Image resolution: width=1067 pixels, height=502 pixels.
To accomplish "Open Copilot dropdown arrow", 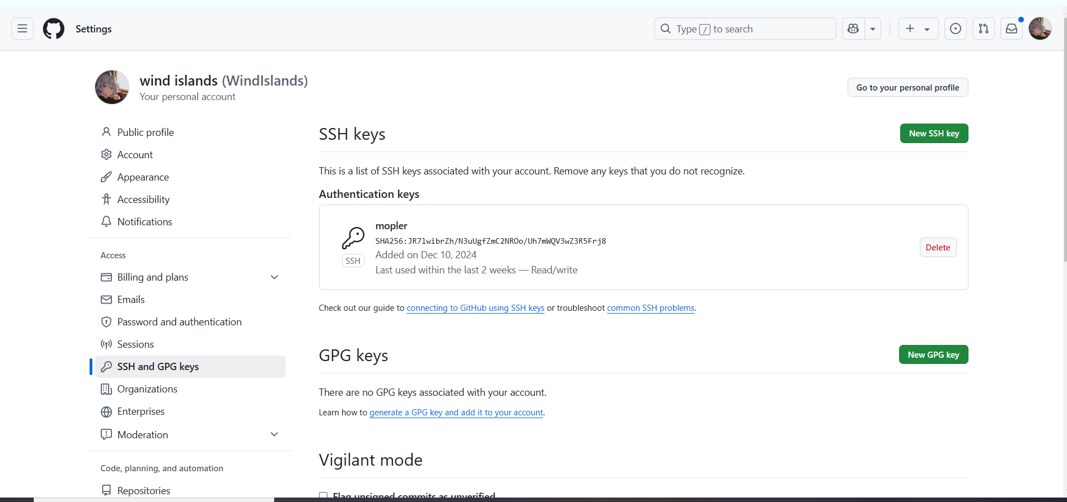I will click(873, 29).
